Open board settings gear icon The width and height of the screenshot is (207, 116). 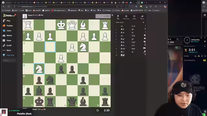(x=112, y=15)
